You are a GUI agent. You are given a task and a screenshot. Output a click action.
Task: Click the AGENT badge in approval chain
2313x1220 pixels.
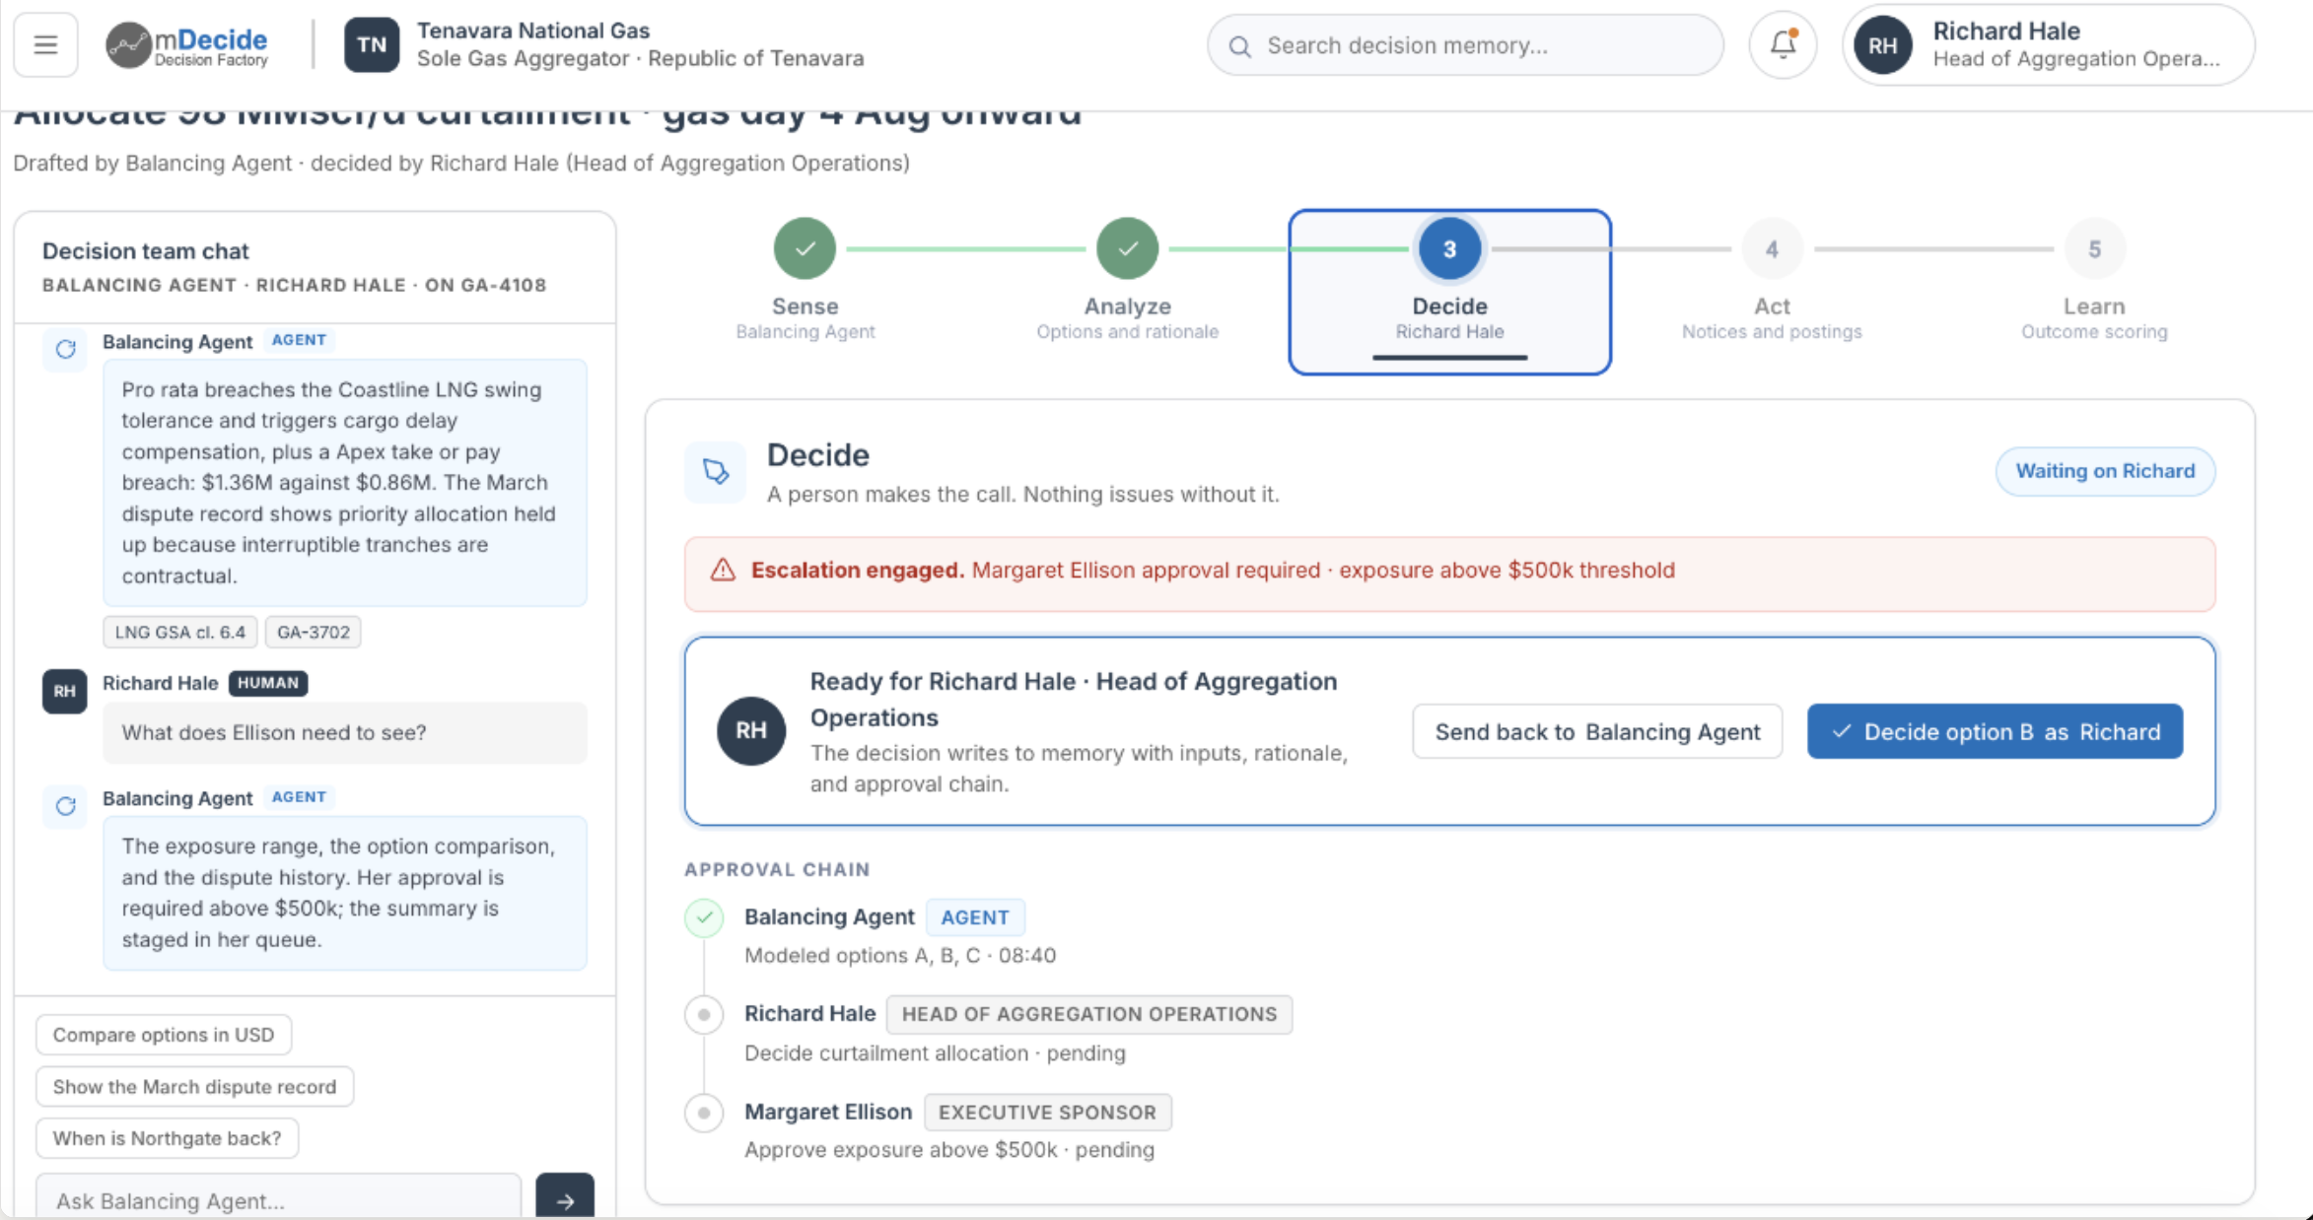point(974,917)
